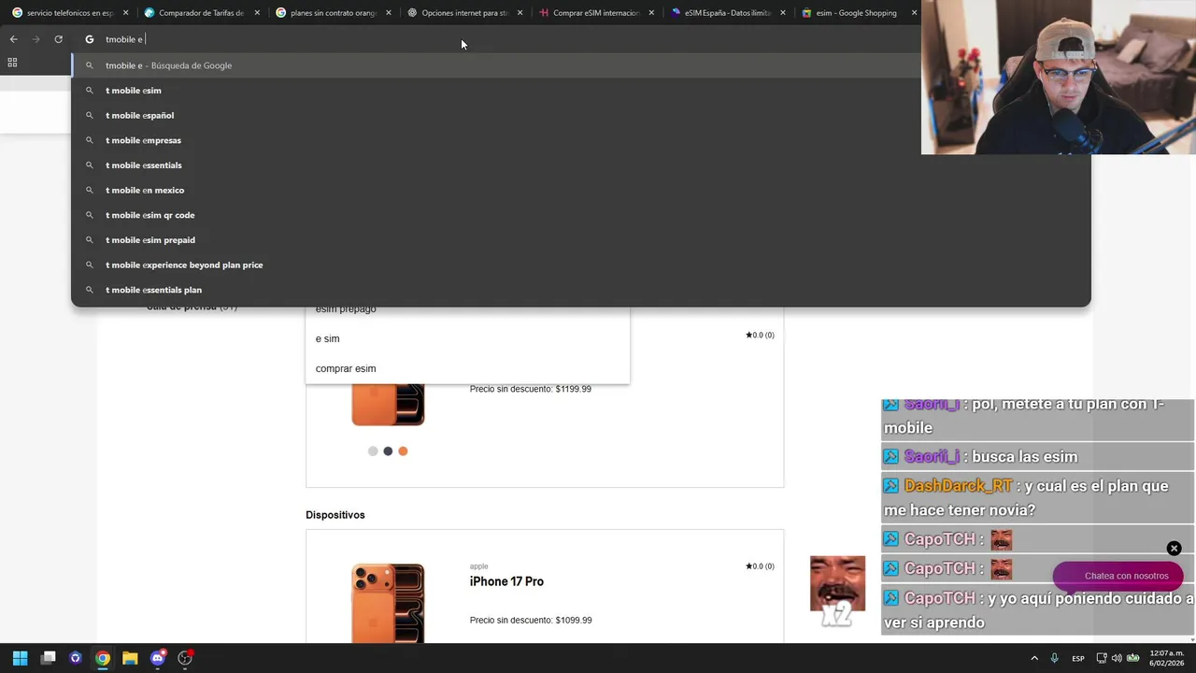This screenshot has width=1196, height=673.
Task: Expand the system tray hidden icons chevron
Action: click(1034, 658)
